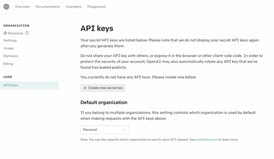The width and height of the screenshot is (274, 159).
Task: Click the API keys page heading
Action: click(97, 29)
